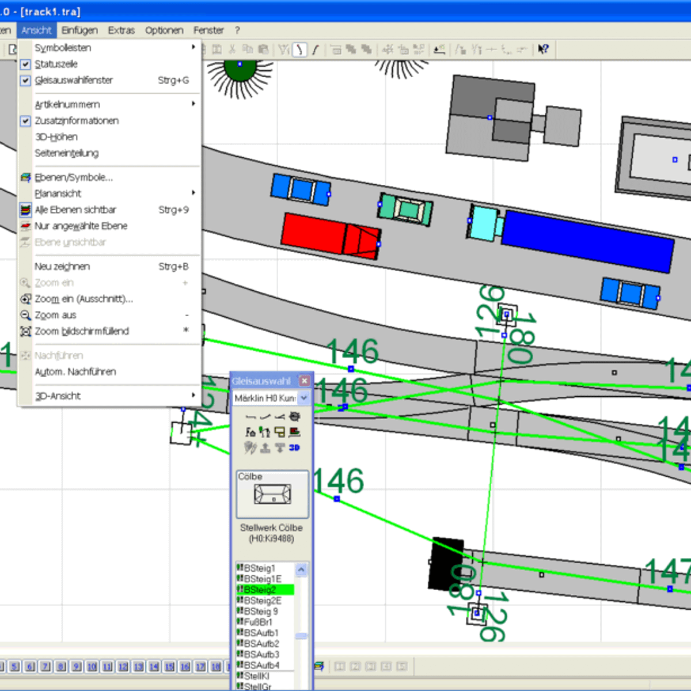The width and height of the screenshot is (691, 691).
Task: Select the yellow boxes icon in Gleisauswahl
Action: tap(279, 432)
